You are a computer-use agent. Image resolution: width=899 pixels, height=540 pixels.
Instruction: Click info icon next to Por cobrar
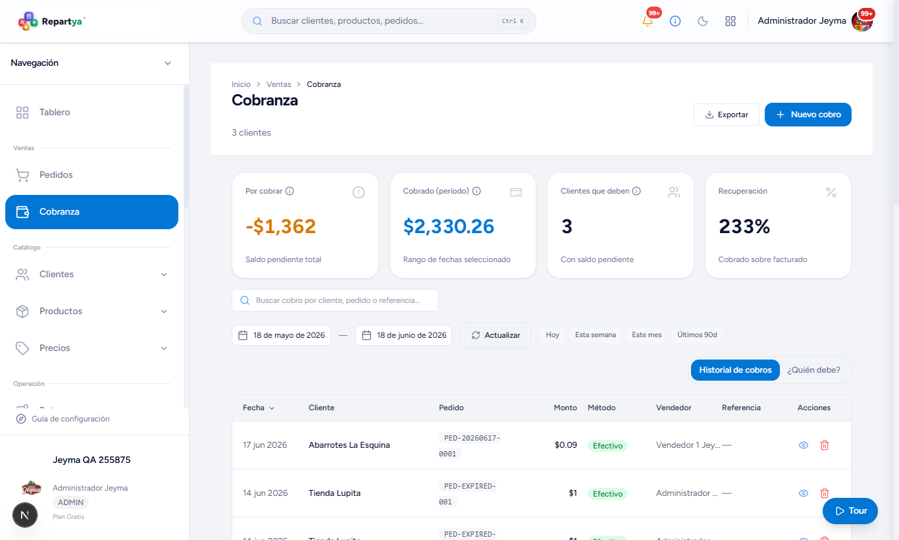(290, 191)
